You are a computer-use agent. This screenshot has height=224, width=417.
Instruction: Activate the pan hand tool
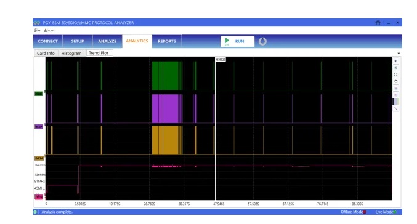point(395,81)
